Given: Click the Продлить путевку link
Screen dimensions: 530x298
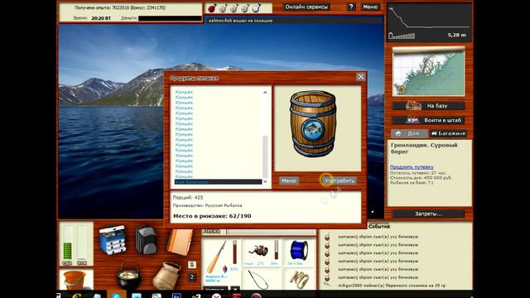Looking at the screenshot, I should (412, 167).
